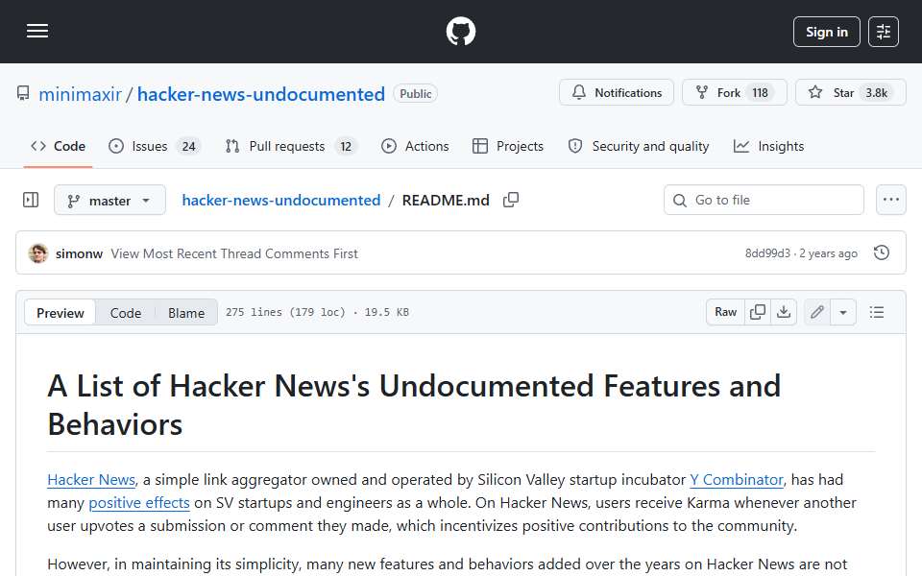Edit this file pencil icon
The image size is (922, 576).
click(816, 312)
